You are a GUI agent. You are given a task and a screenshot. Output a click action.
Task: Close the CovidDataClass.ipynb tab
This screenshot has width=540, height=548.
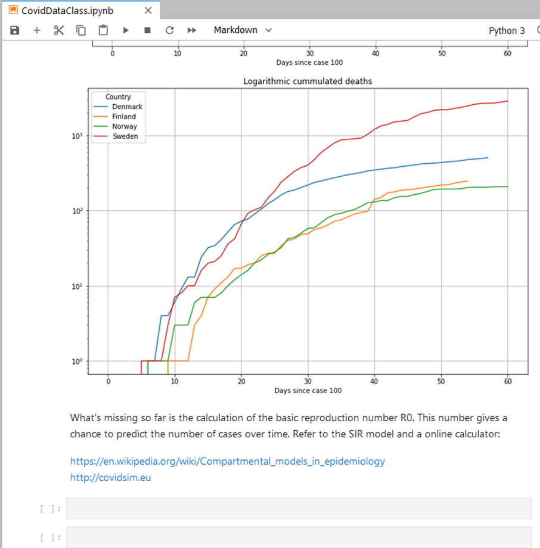pyautogui.click(x=148, y=11)
